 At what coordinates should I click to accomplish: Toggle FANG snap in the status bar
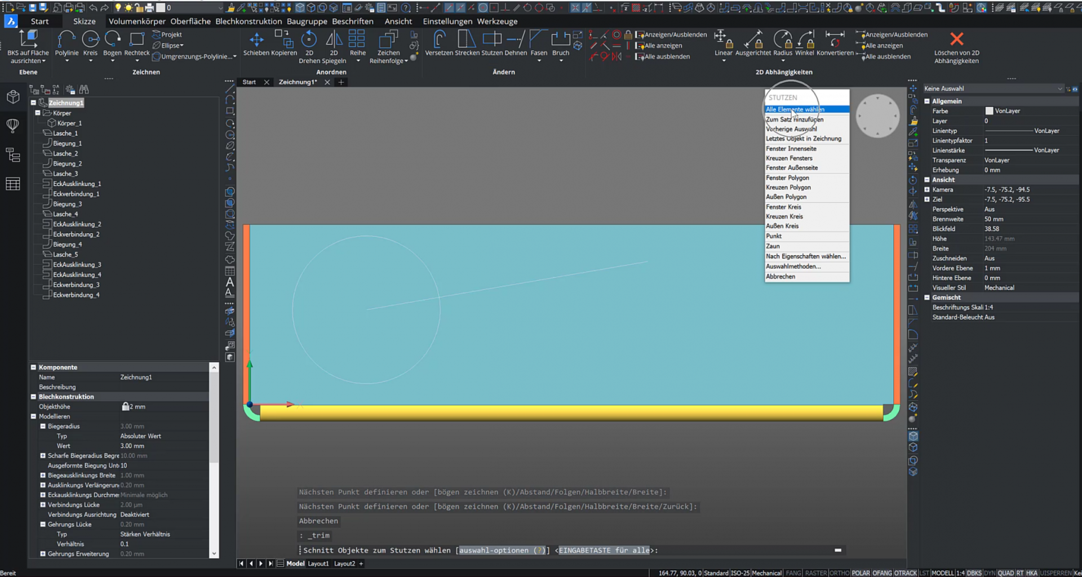tap(793, 573)
